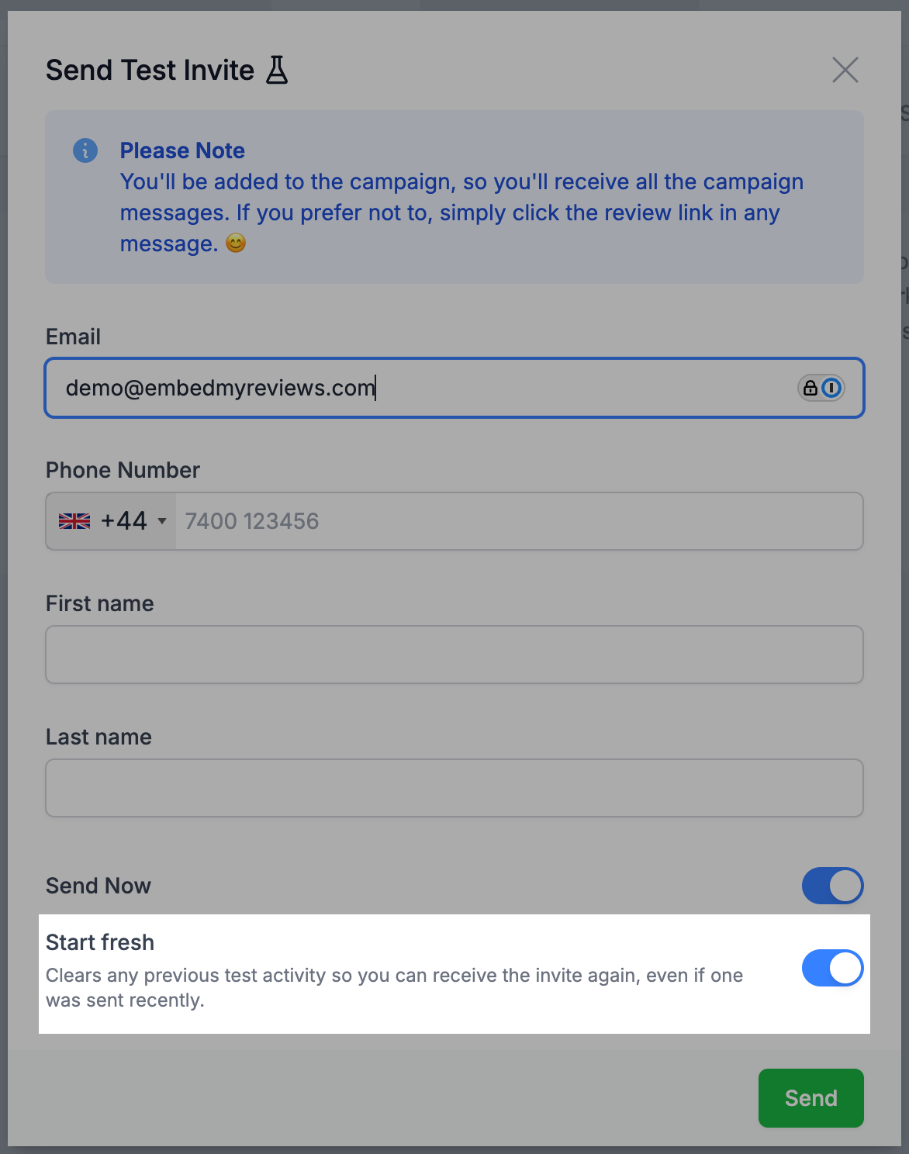This screenshot has width=909, height=1154.
Task: Click the UK flag icon
Action: coord(74,521)
